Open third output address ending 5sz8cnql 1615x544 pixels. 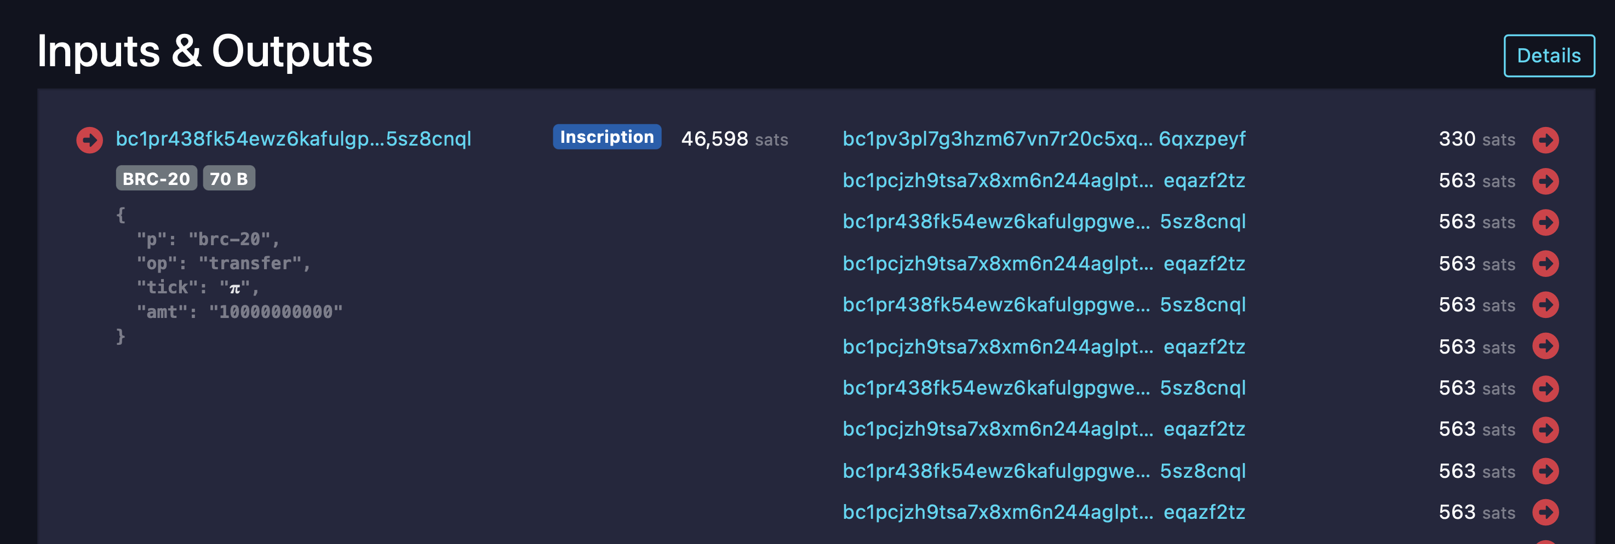pyautogui.click(x=1044, y=222)
